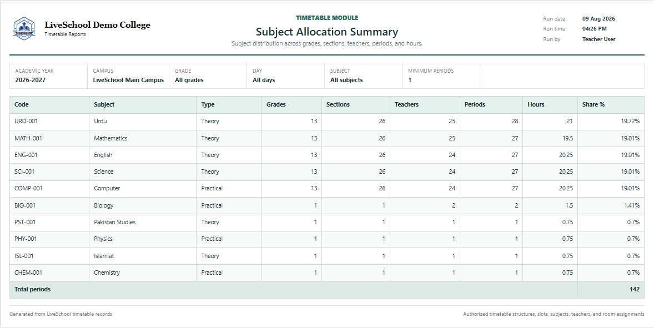
Task: Click the LiveSchool college crest logo
Action: click(24, 29)
